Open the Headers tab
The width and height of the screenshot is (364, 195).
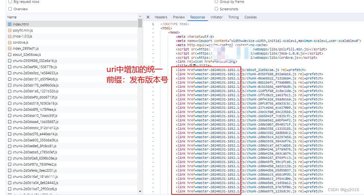(x=161, y=17)
